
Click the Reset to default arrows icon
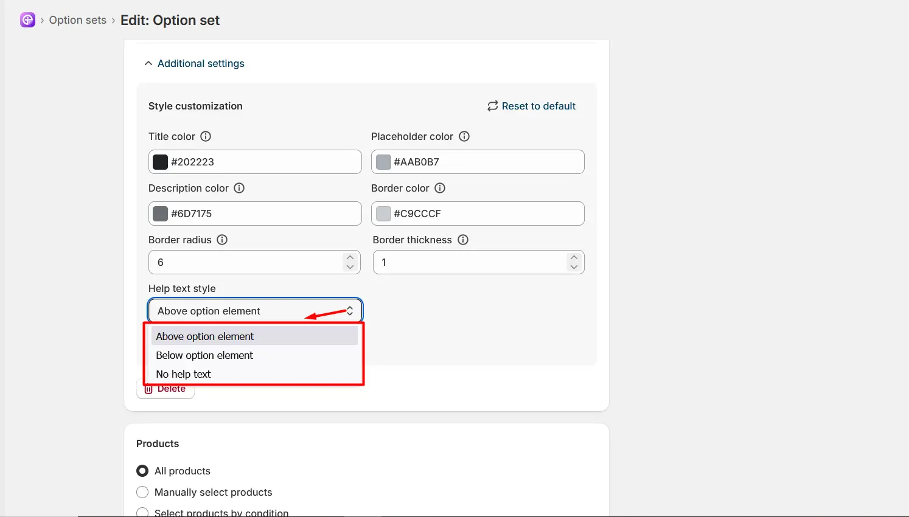point(493,106)
